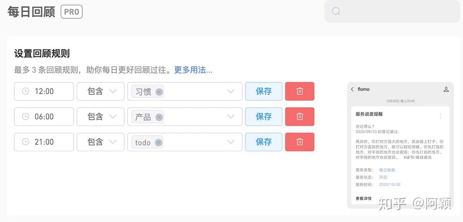Delete the todo rule with the trash icon
Screen dimensions: 463x222
300,142
